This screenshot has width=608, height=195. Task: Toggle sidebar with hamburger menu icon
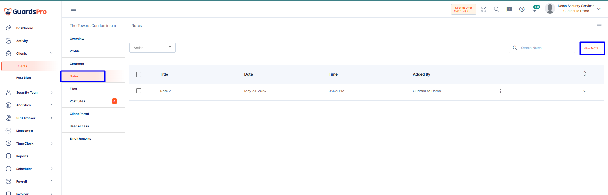click(x=73, y=9)
